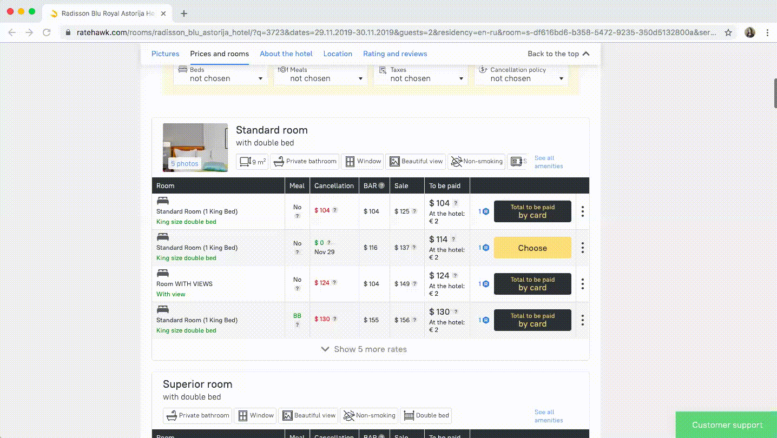Switch to the About the hotel tab

[286, 54]
